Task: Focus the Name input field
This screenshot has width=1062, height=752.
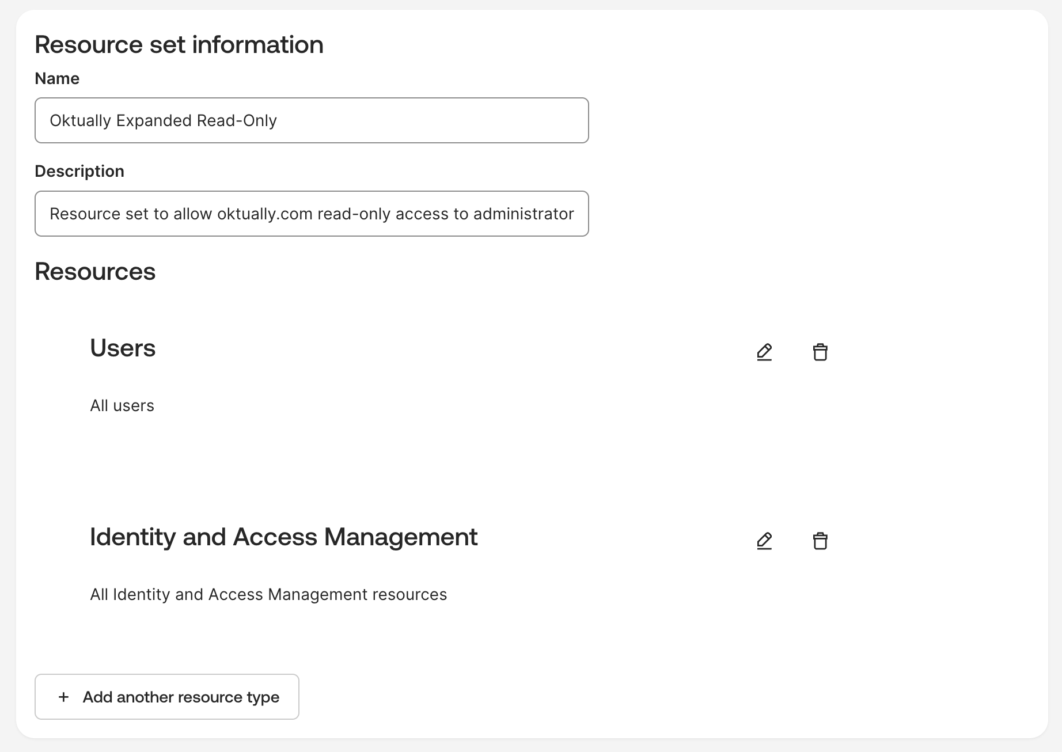Action: tap(312, 120)
